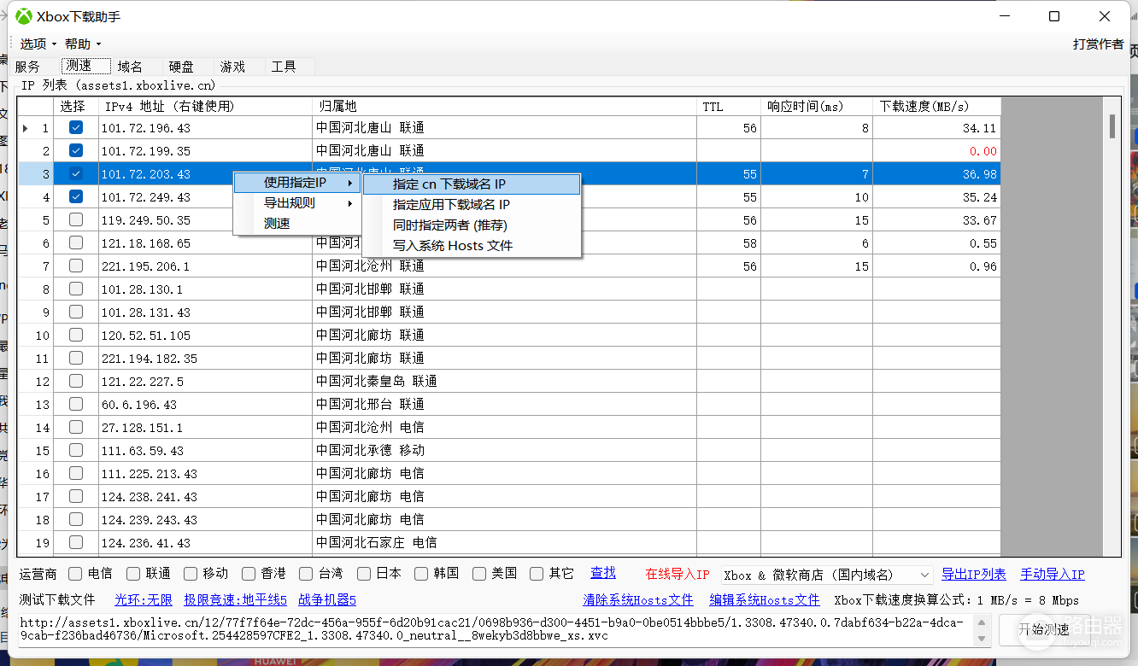The width and height of the screenshot is (1138, 666).
Task: Click the 查找 link
Action: [x=603, y=573]
